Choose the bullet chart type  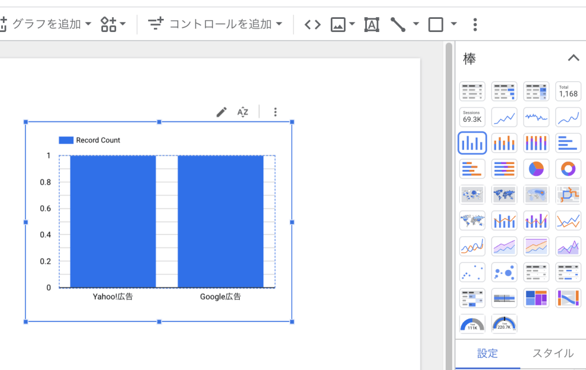click(504, 298)
